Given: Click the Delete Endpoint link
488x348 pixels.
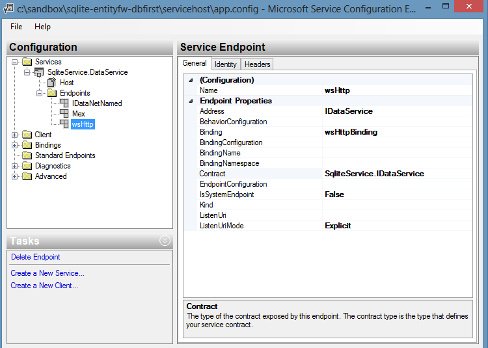Looking at the screenshot, I should coord(36,257).
